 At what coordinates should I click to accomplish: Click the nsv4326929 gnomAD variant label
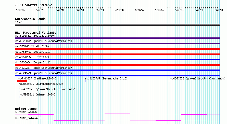pos(47,89)
